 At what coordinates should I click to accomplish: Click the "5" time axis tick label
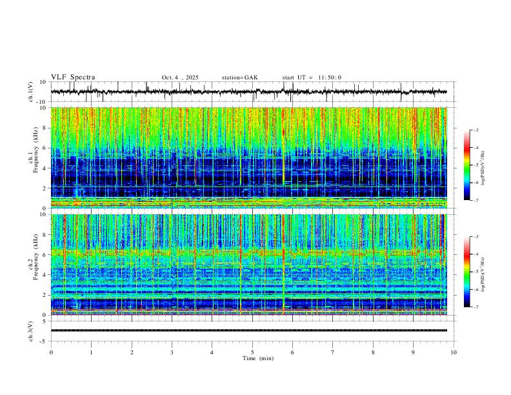click(252, 352)
